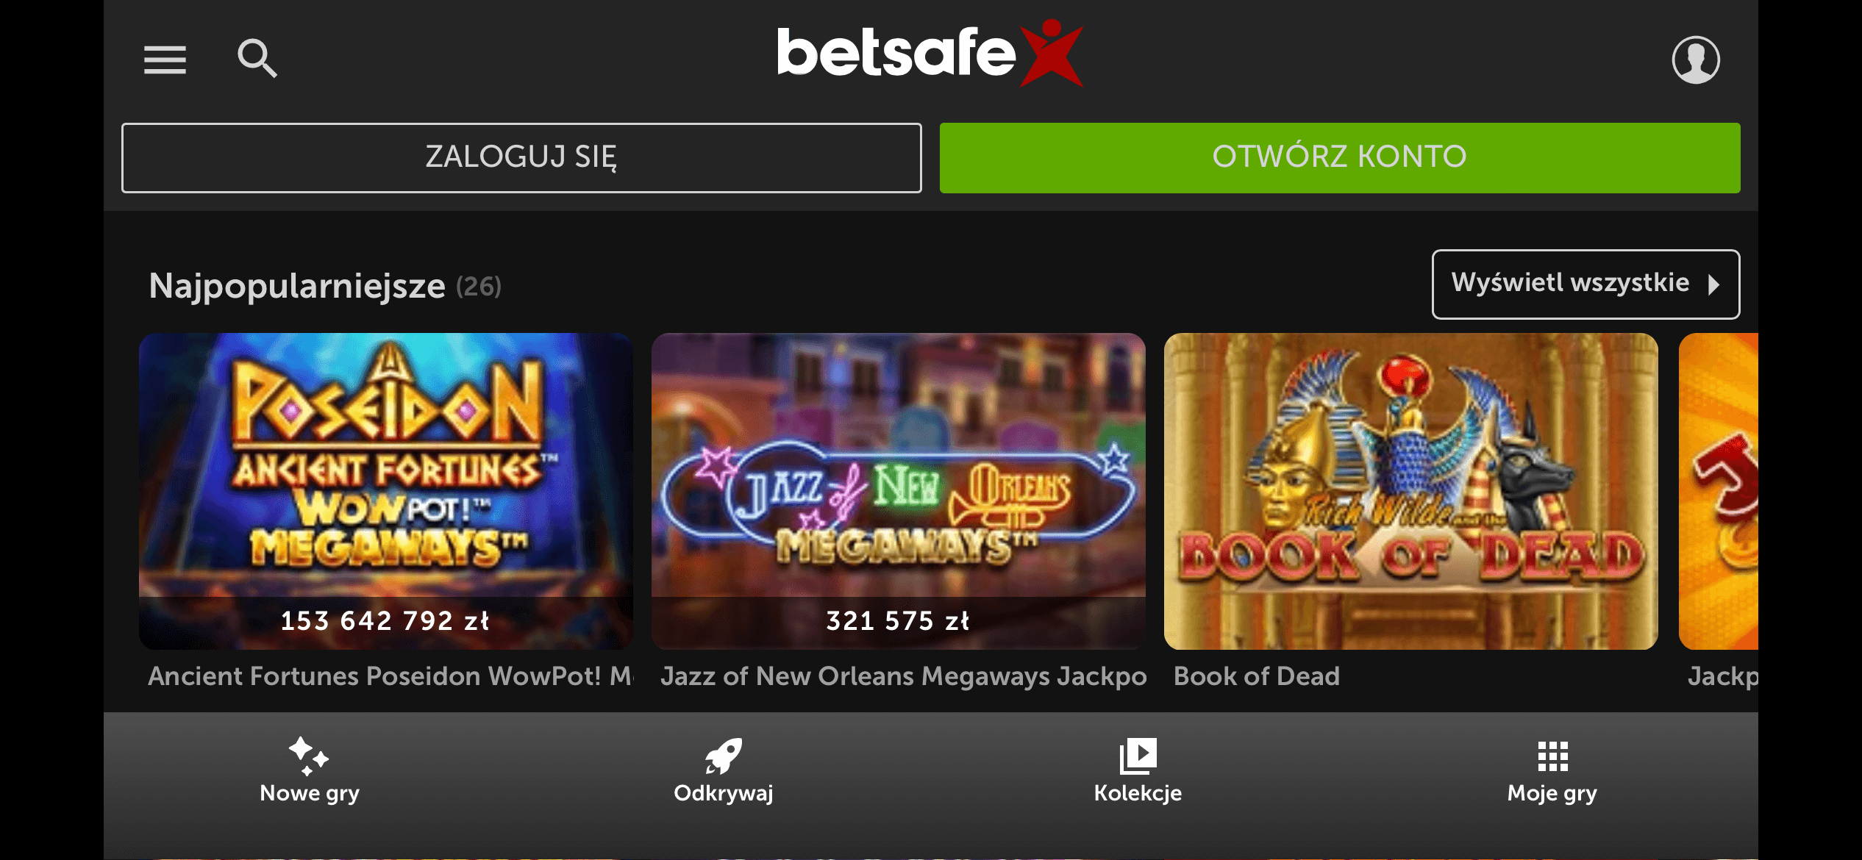Open the user profile icon
The height and width of the screenshot is (860, 1862).
1696,60
